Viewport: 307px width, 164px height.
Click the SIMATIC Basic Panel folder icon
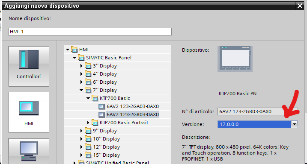pyautogui.click(x=81, y=58)
